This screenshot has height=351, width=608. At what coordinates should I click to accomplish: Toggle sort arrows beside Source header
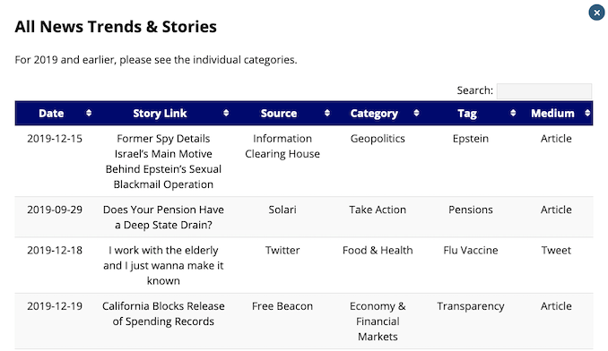click(327, 113)
